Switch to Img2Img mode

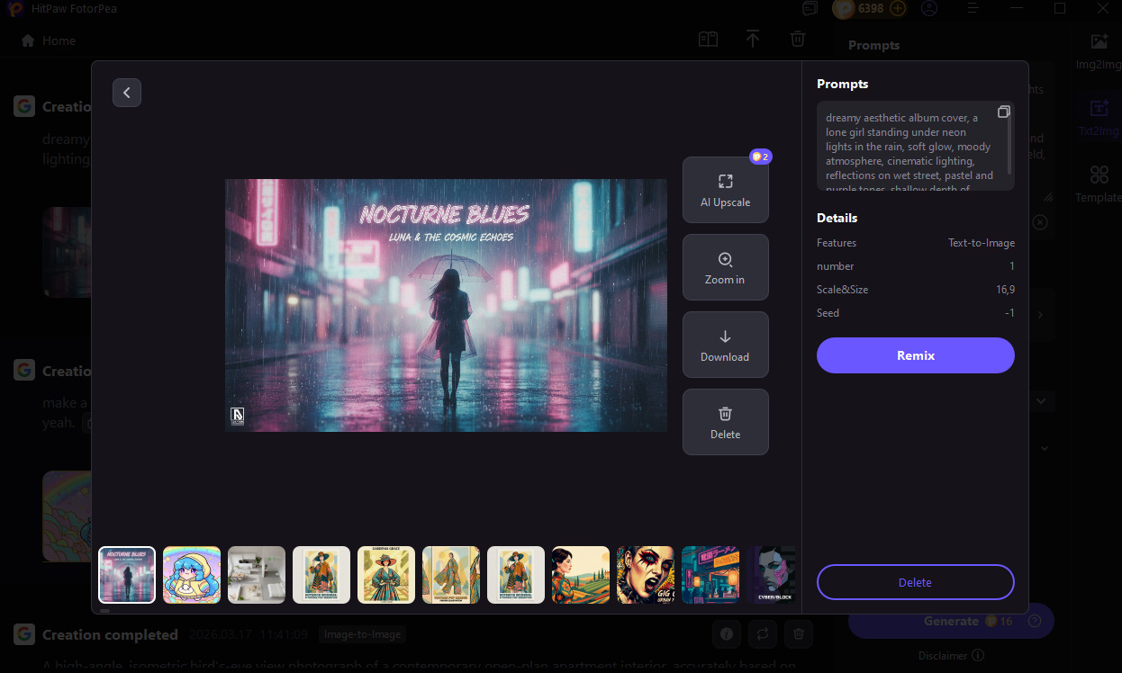[x=1098, y=50]
